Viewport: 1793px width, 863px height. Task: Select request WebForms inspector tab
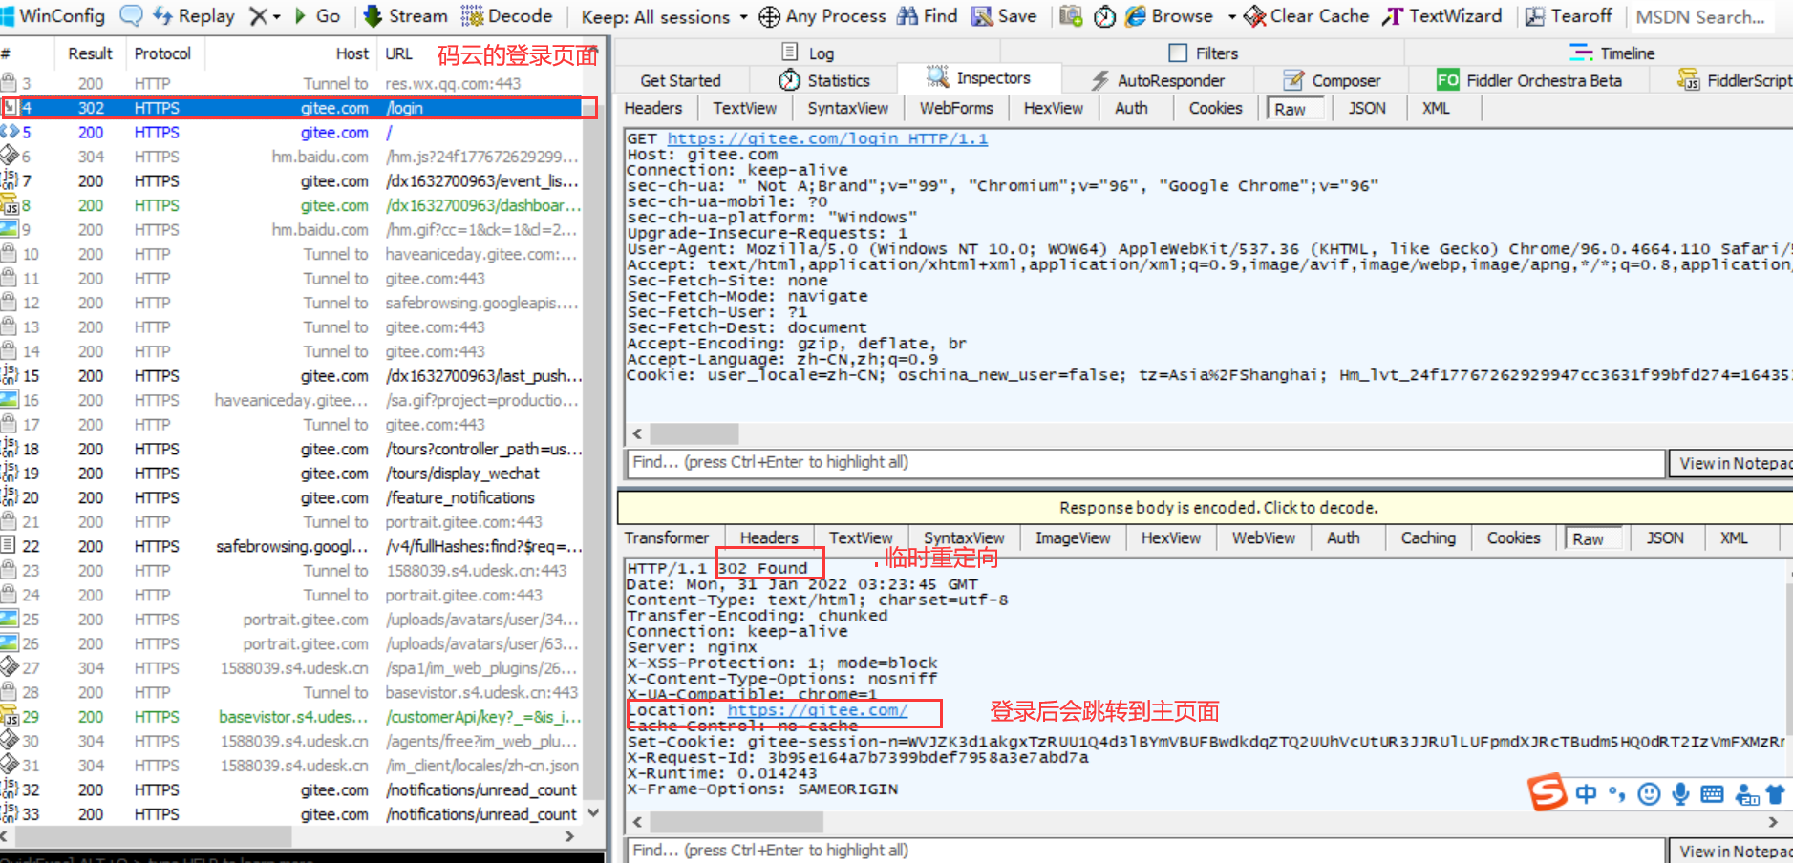coord(956,108)
